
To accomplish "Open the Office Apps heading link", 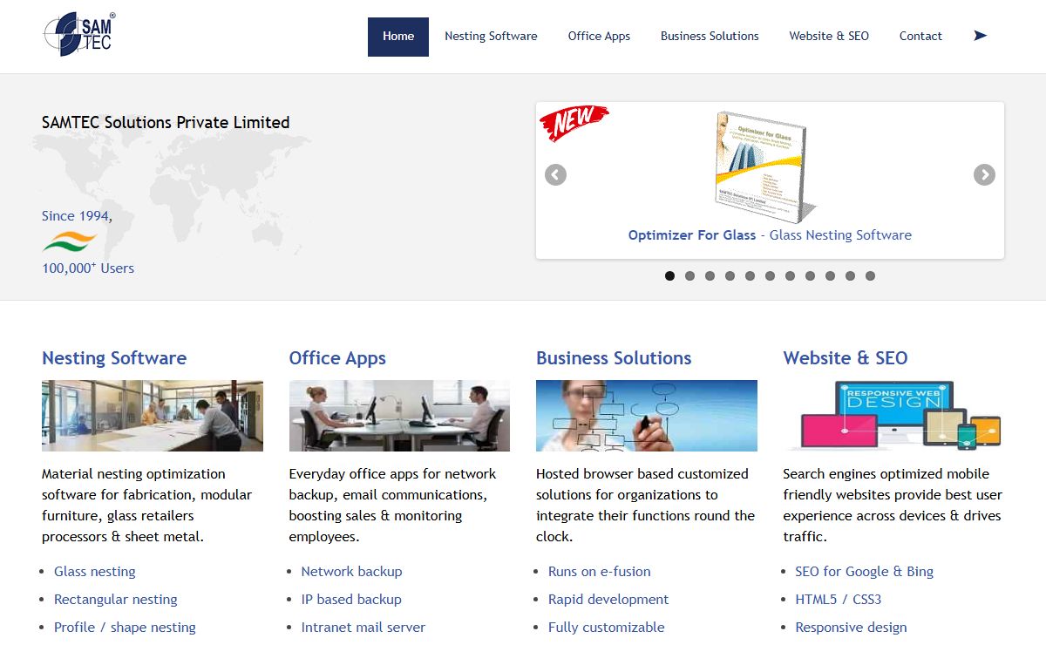I will (x=337, y=358).
